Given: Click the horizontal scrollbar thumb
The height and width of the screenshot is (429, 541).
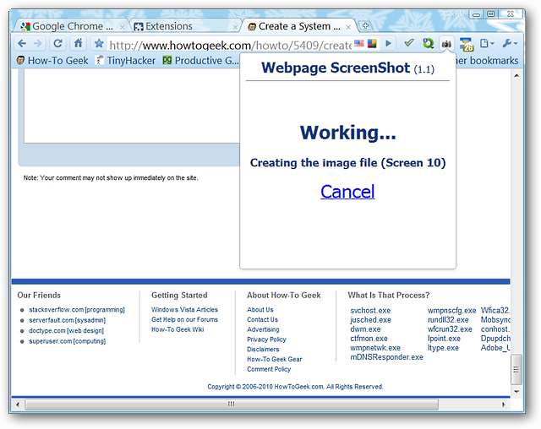Looking at the screenshot, I should 231,405.
